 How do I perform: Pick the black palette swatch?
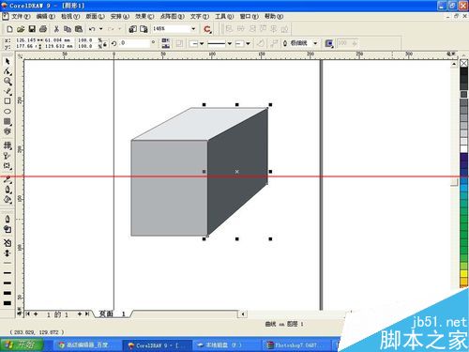[464, 71]
